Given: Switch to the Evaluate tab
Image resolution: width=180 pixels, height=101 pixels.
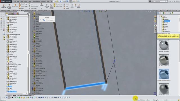Looking at the screenshot, I should [34, 11].
